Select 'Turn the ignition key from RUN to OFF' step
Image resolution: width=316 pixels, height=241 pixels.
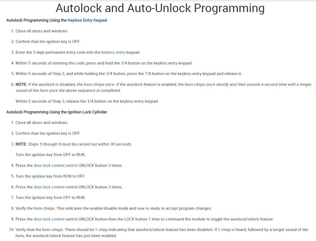50,176
